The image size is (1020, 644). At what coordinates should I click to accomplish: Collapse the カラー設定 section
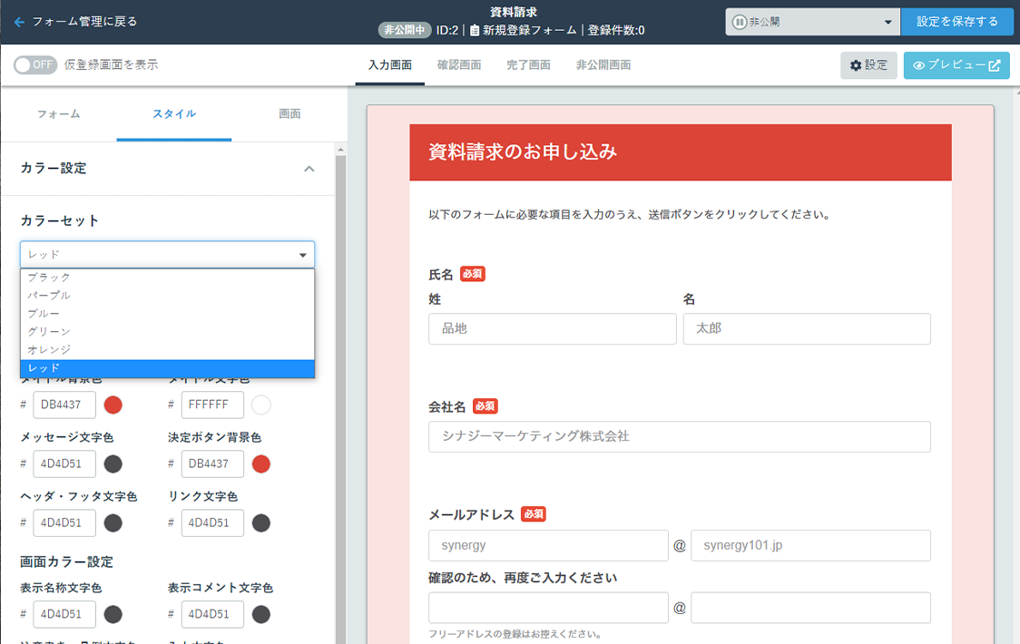(309, 169)
